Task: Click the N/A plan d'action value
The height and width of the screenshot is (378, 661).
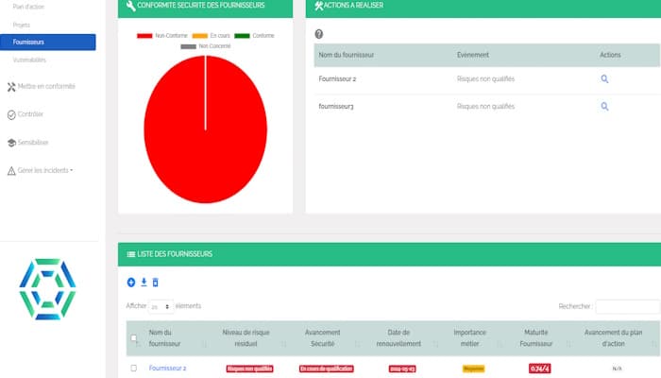Action: [617, 369]
